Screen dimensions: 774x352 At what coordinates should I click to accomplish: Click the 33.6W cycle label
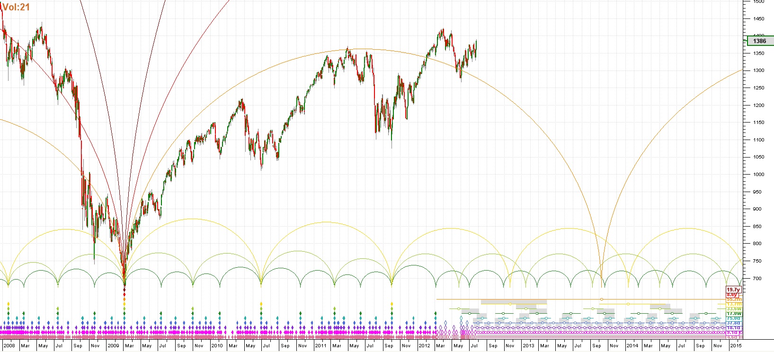(734, 309)
